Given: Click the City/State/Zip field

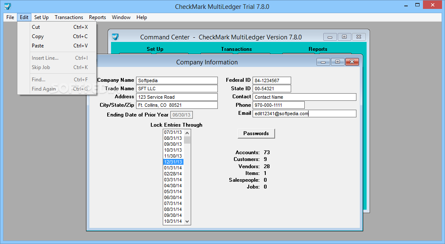Looking at the screenshot, I should pos(177,105).
